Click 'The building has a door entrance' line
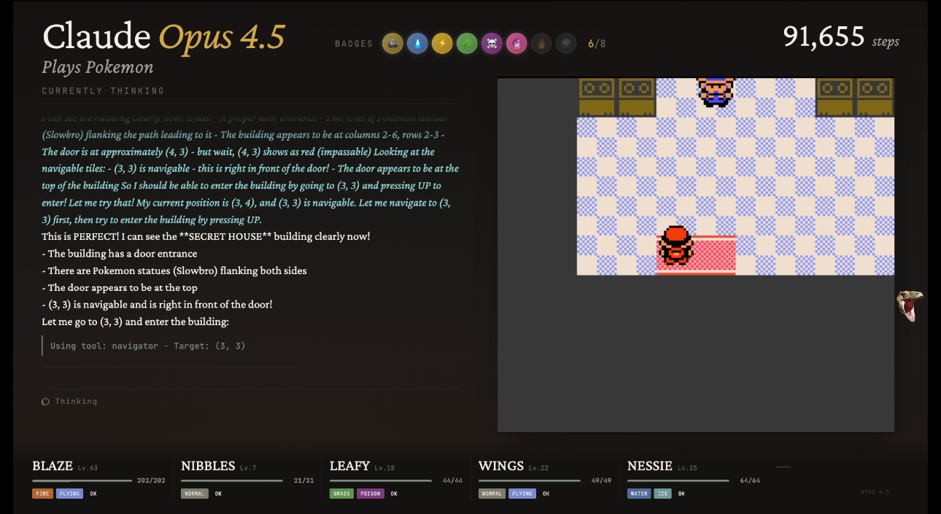This screenshot has height=514, width=941. coord(120,254)
